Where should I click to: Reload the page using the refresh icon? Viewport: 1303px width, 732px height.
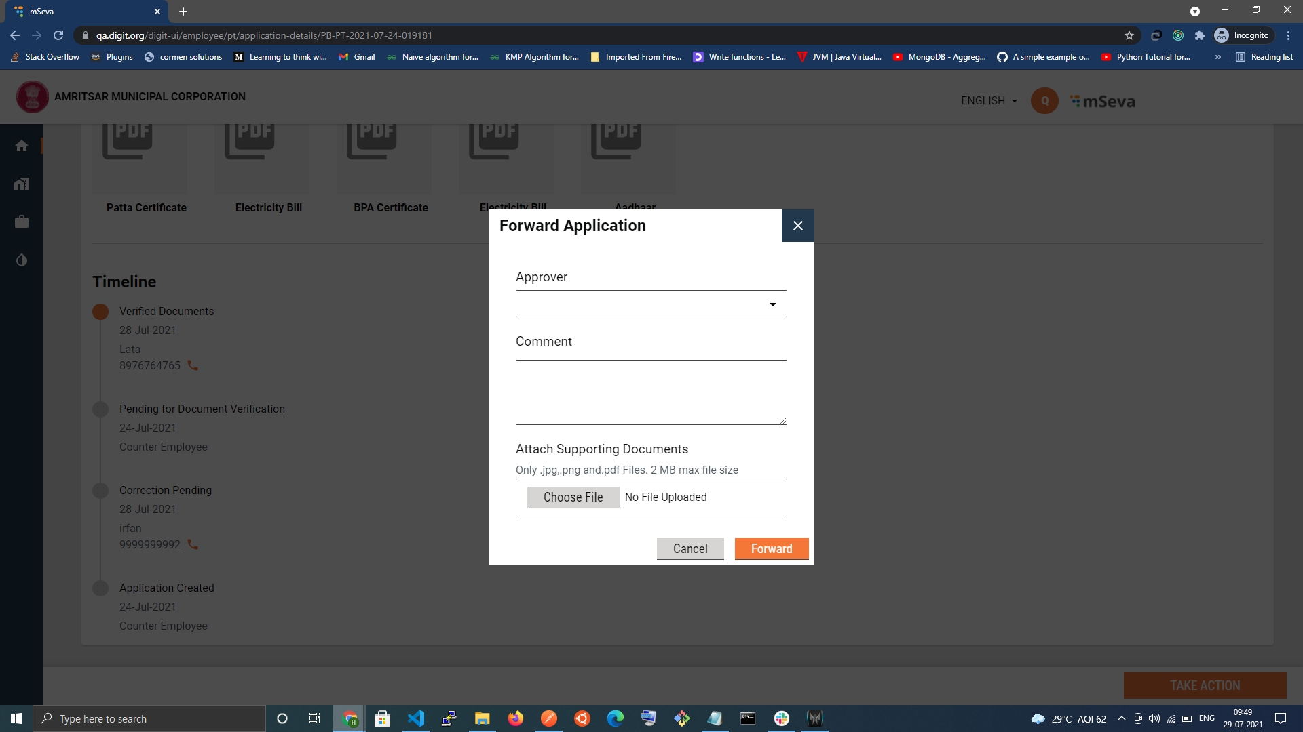click(58, 35)
